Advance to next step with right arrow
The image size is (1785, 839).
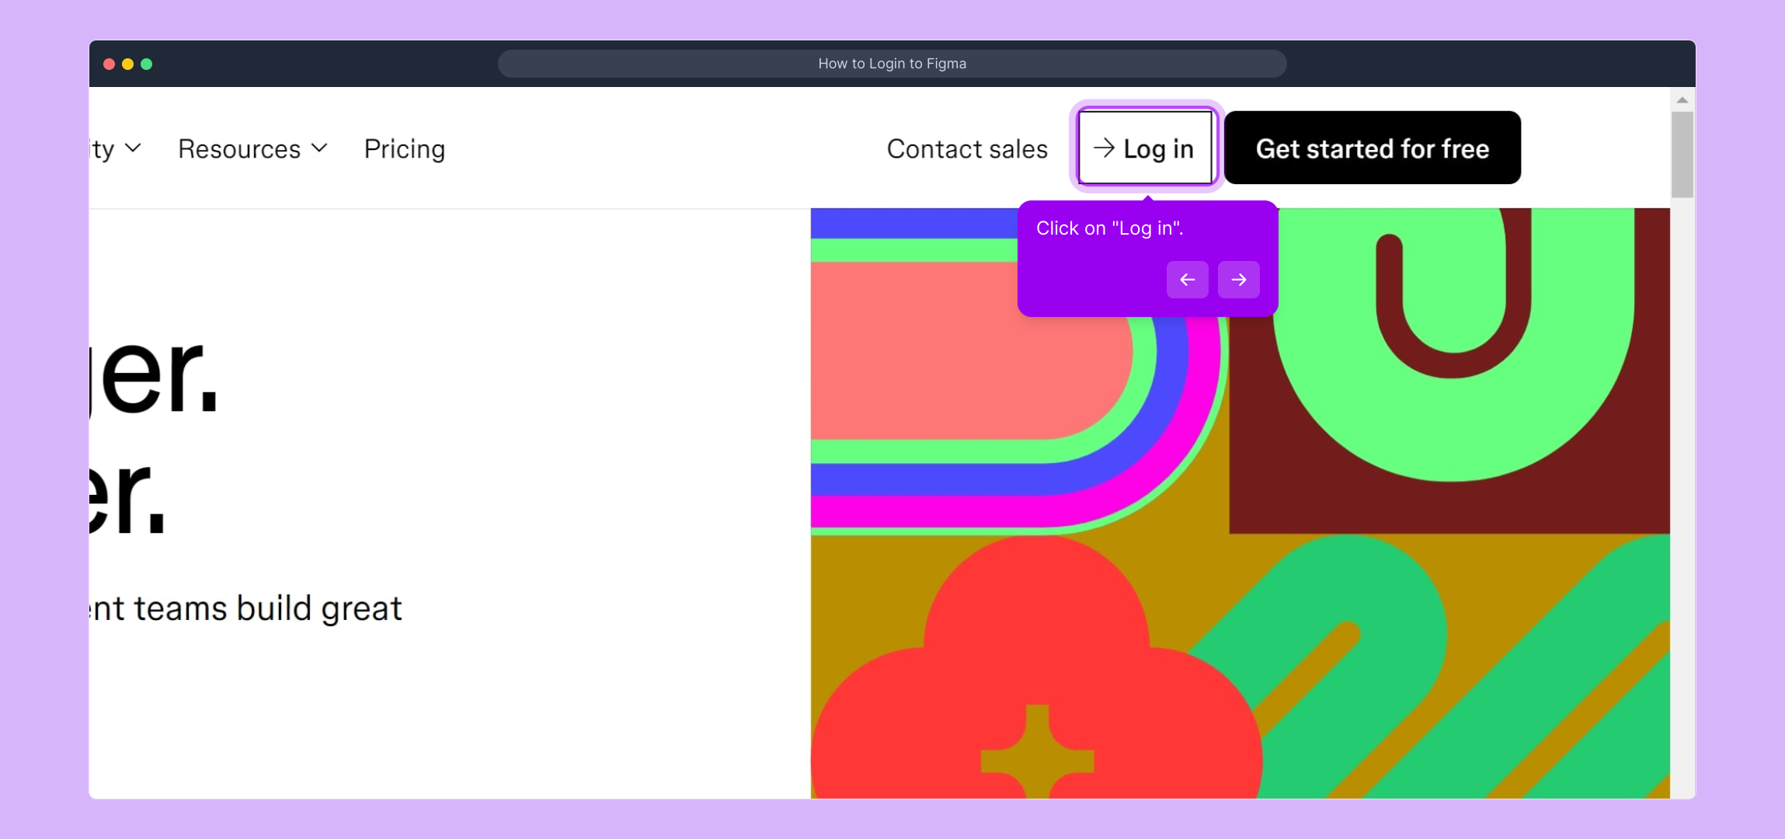(1238, 280)
